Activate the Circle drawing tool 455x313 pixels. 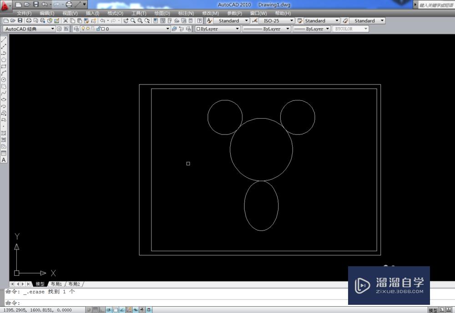4,79
